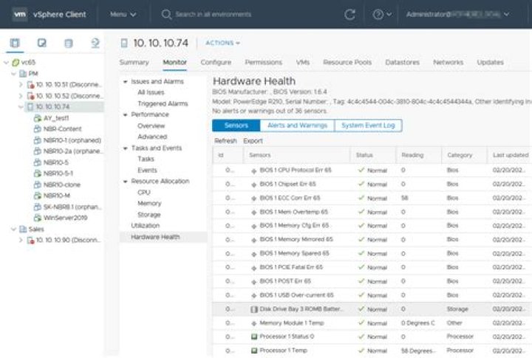Screen dimensions: 532x358
Task: Click the AY_test1 VM icon
Action: (x=38, y=118)
